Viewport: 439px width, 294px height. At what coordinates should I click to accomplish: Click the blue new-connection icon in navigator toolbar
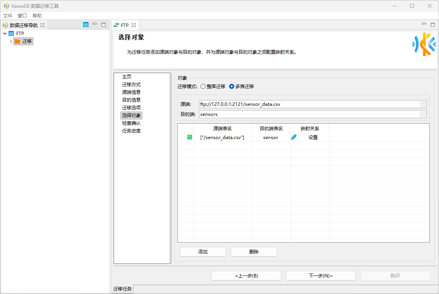coord(86,25)
